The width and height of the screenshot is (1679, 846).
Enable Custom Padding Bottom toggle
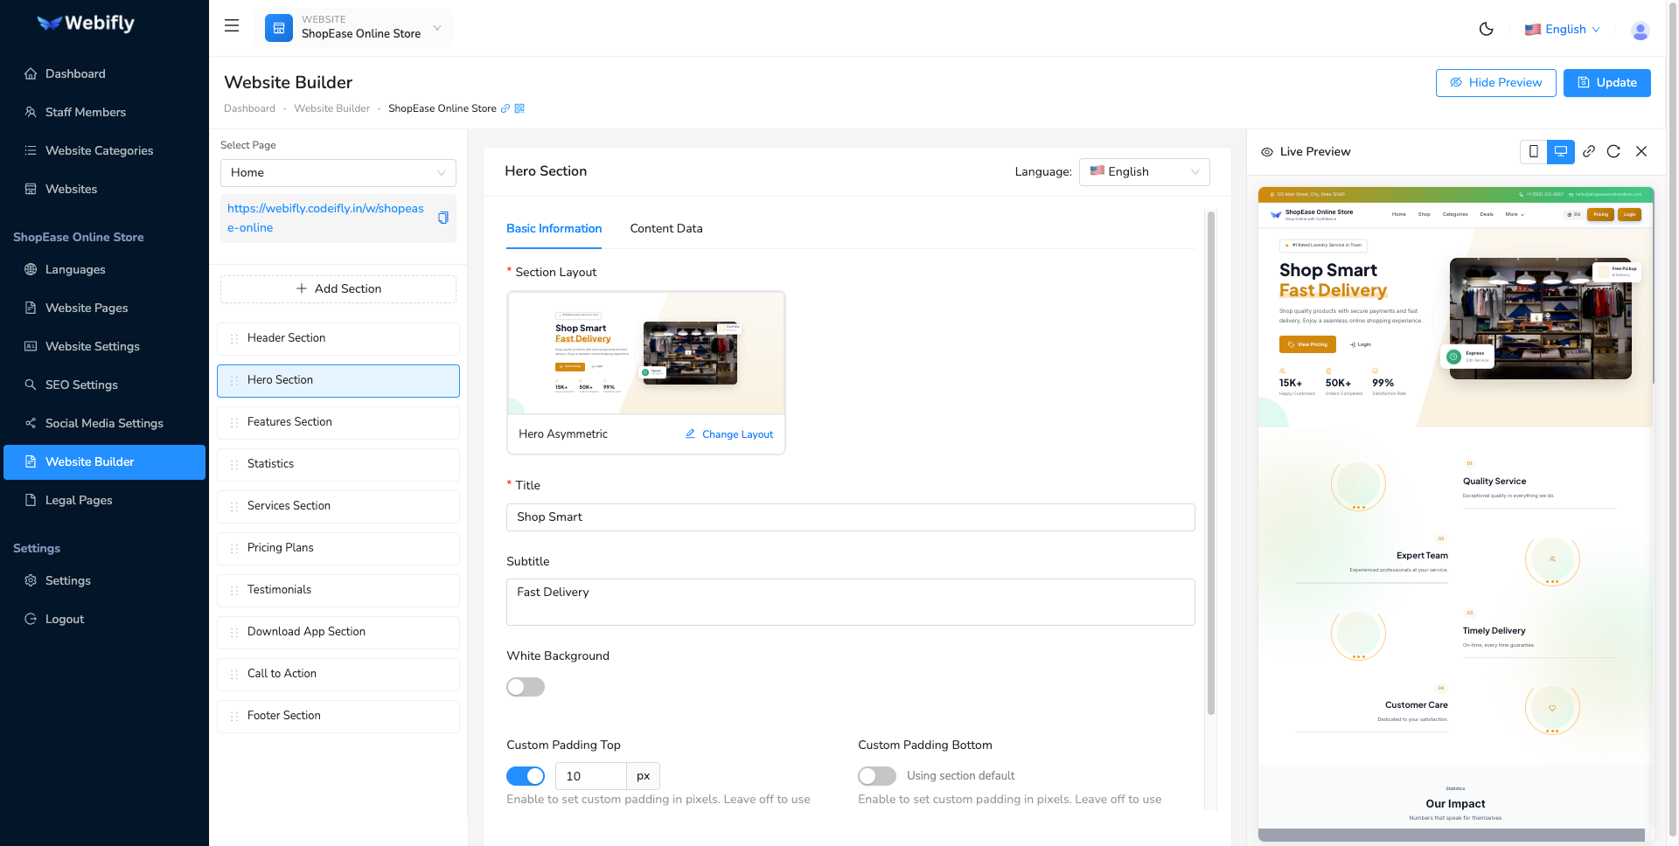coord(876,775)
